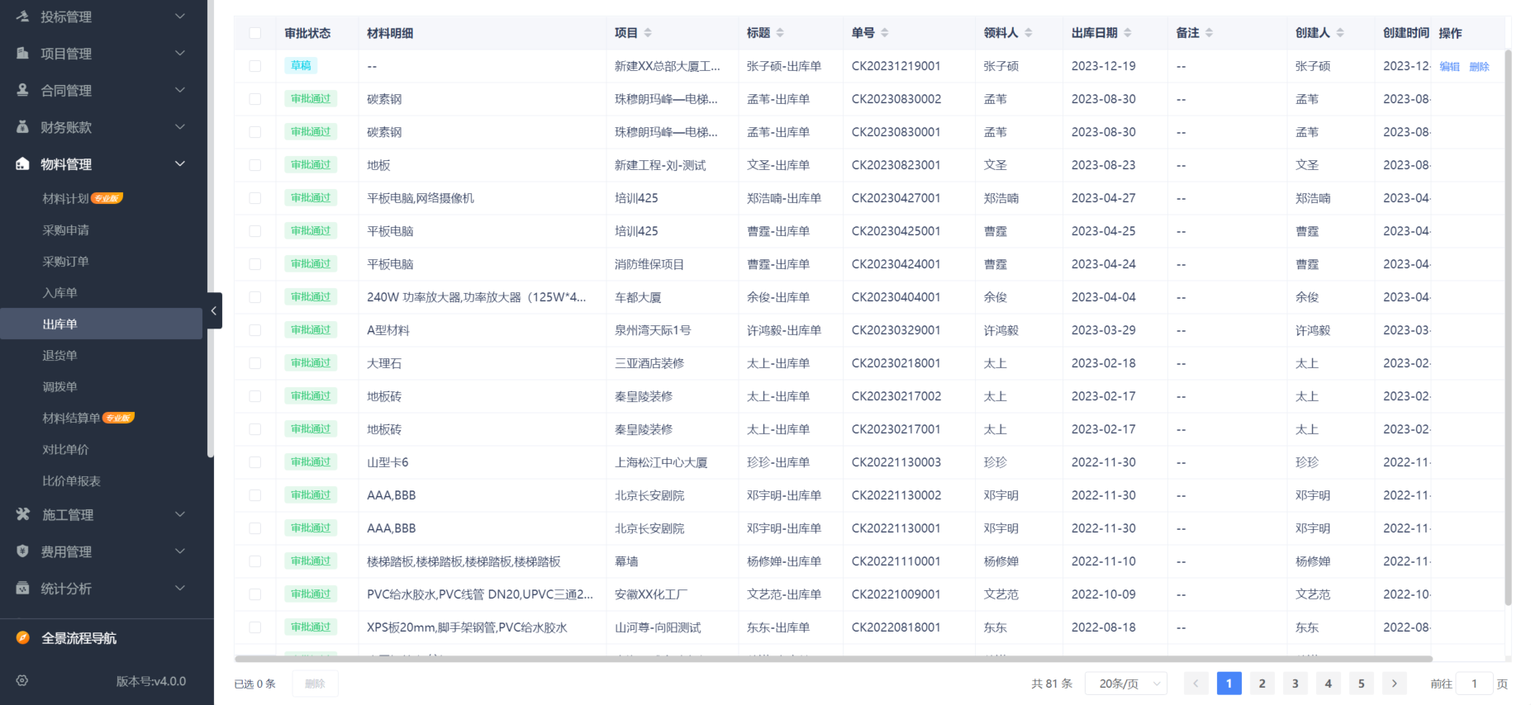Click 专业版 badge next to 材料计划
This screenshot has height=705, width=1531.
click(107, 198)
